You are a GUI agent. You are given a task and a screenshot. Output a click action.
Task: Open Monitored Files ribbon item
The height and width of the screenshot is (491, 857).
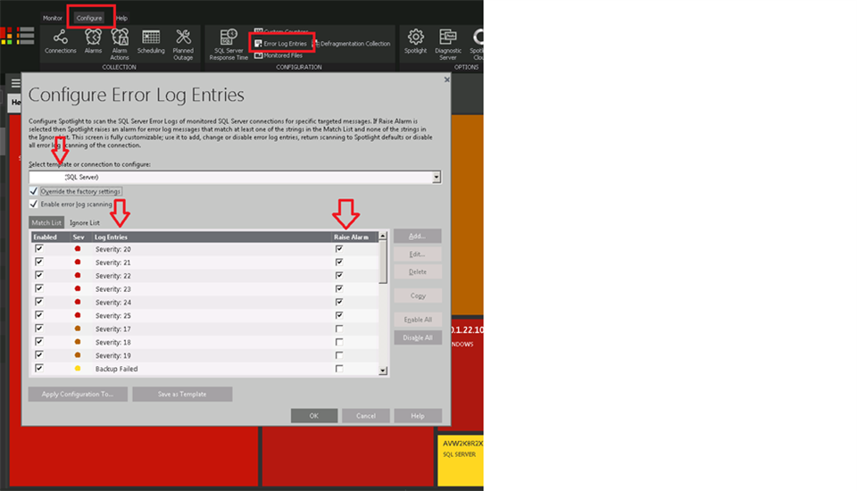click(279, 55)
